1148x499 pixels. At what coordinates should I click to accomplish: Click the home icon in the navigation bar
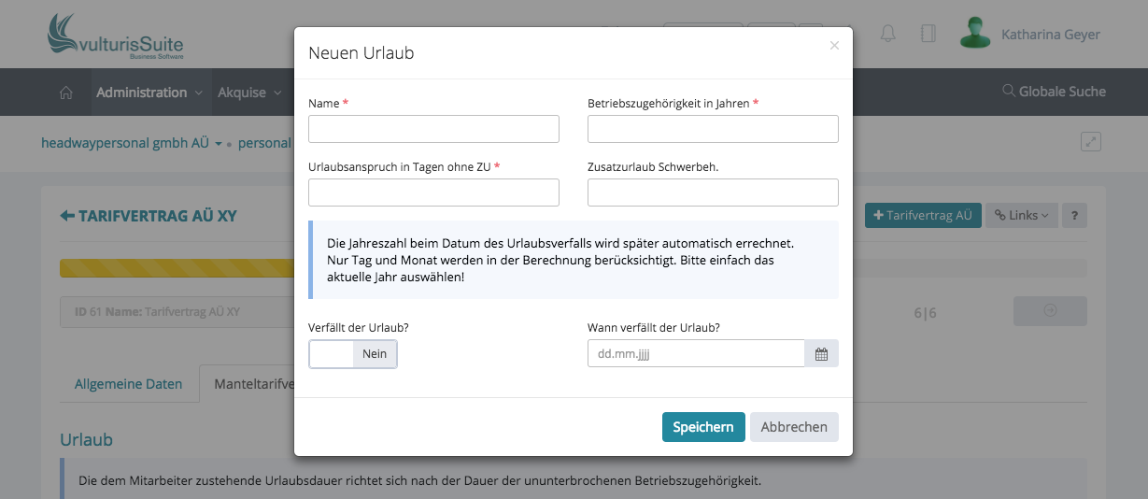point(66,93)
